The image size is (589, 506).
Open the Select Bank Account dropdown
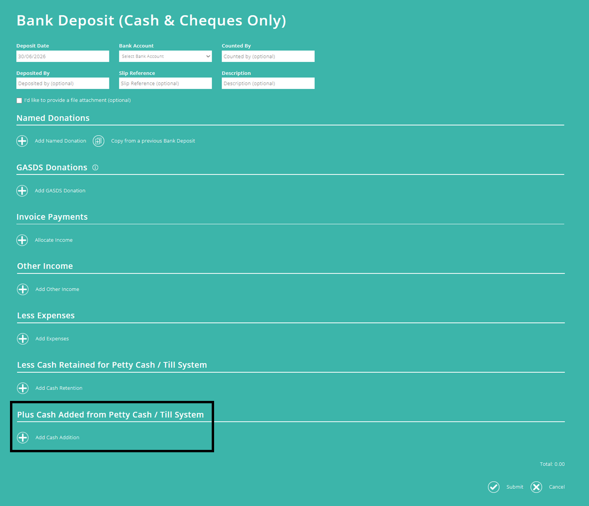(166, 56)
